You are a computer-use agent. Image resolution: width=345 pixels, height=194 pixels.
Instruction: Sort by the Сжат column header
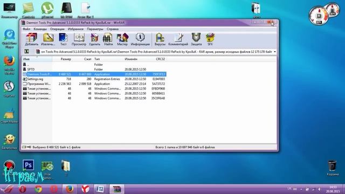point(82,59)
